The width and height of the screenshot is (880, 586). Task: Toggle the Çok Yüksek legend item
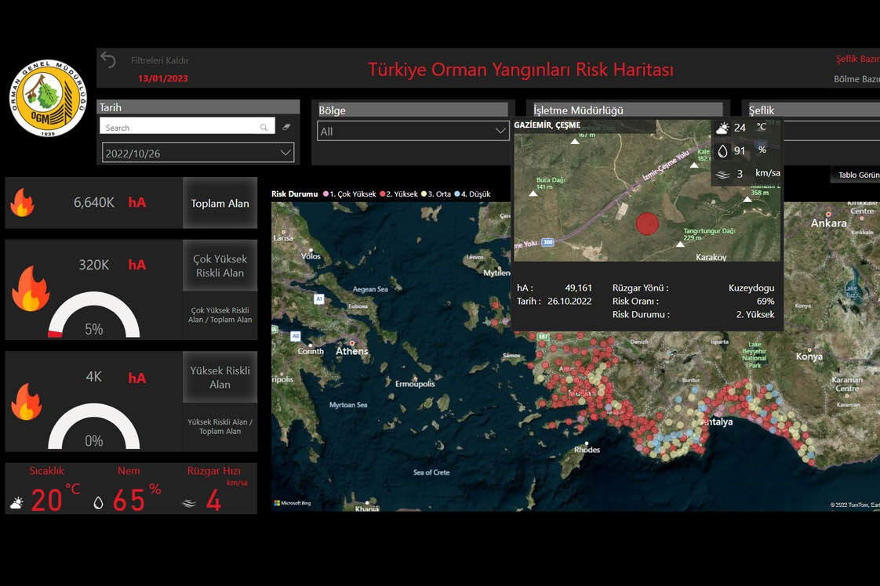347,194
